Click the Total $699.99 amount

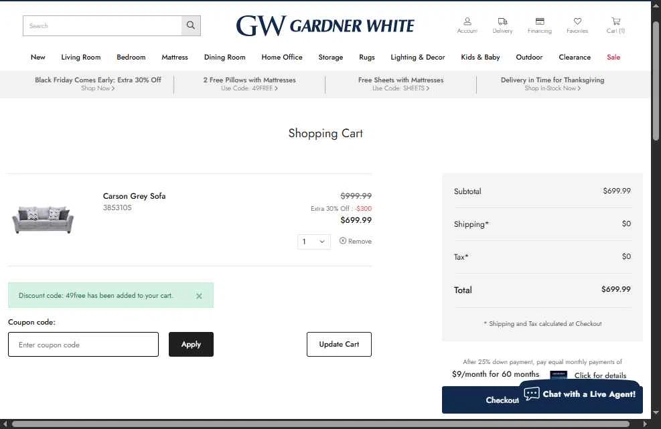(616, 290)
